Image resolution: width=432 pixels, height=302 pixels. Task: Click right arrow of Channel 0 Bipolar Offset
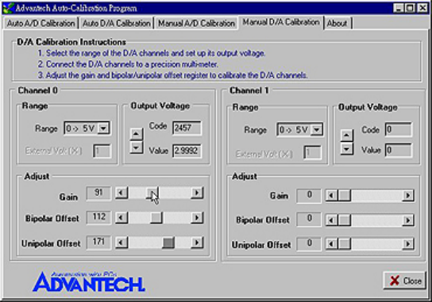[x=197, y=217]
